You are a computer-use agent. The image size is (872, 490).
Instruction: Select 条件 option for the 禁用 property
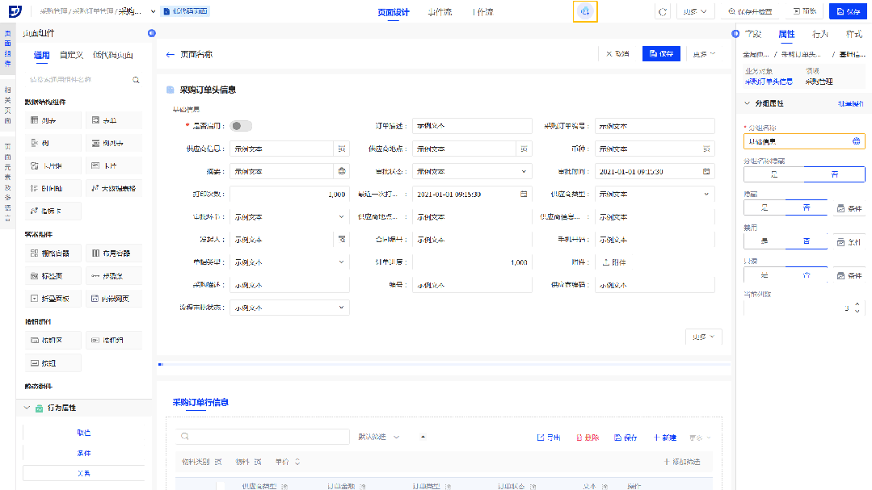click(x=849, y=242)
